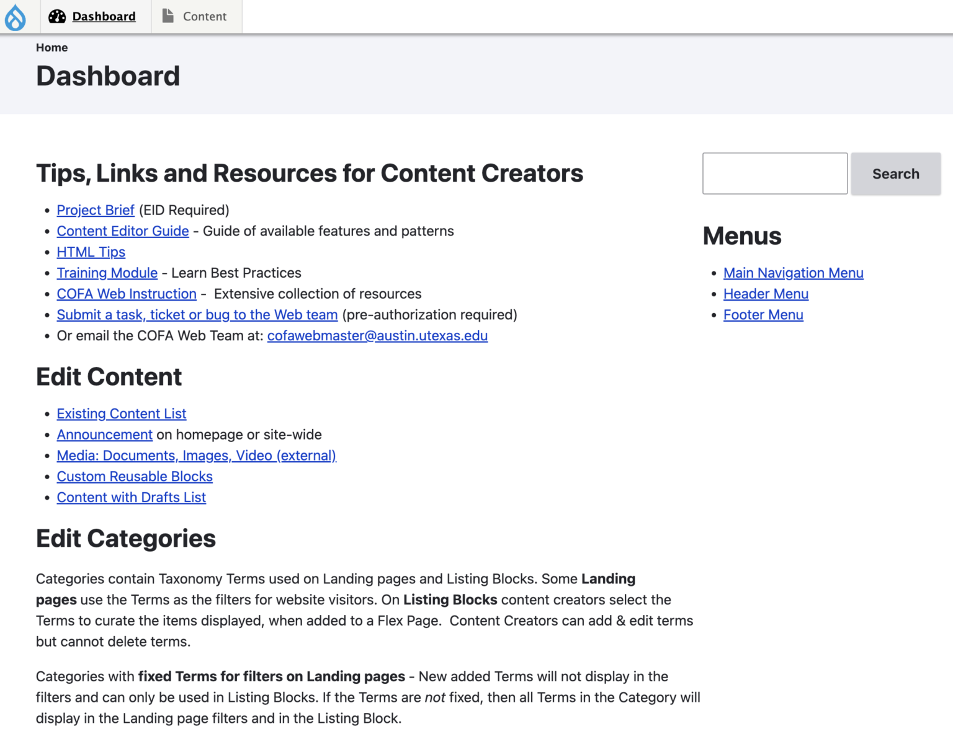
Task: Select the Dashboard gauge icon
Action: (57, 16)
